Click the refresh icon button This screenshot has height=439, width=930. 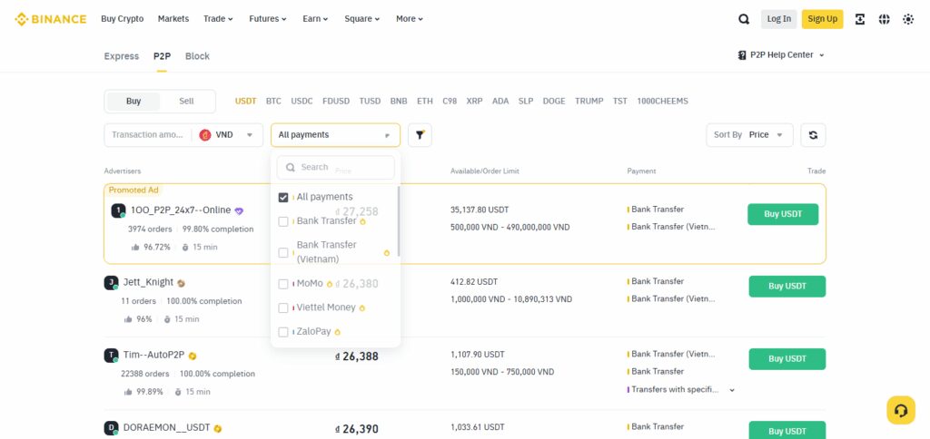(813, 135)
